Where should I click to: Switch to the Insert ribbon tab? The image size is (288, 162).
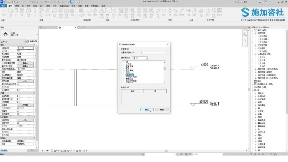pyautogui.click(x=42, y=6)
